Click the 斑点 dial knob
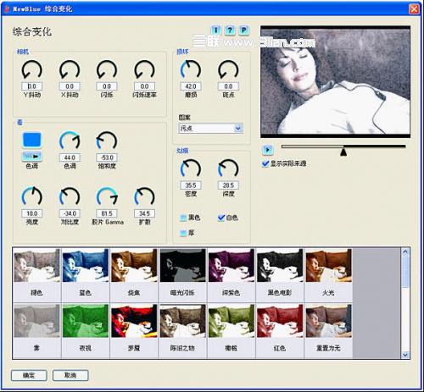This screenshot has width=424, height=392. pos(228,69)
